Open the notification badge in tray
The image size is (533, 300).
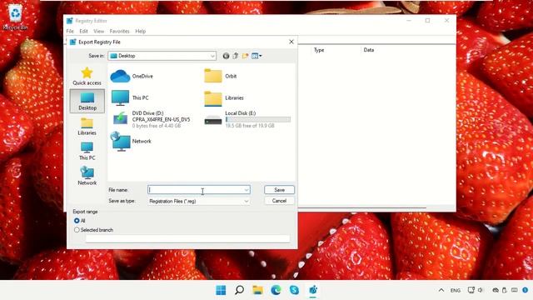(525, 290)
